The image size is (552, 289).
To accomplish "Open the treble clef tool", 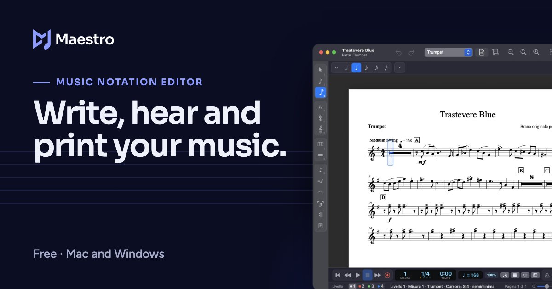I will tap(321, 130).
